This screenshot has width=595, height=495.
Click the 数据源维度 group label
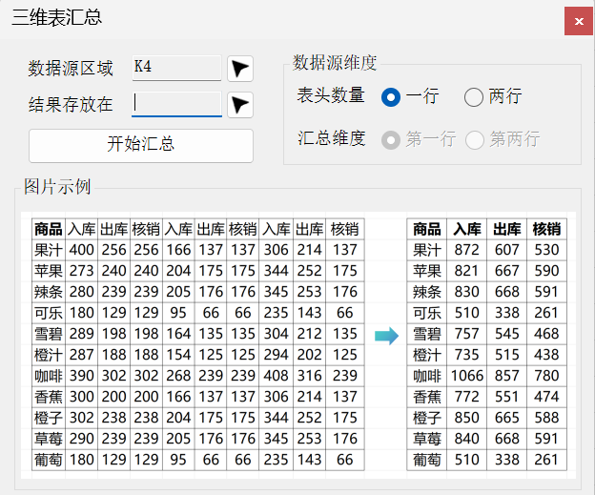tap(335, 63)
